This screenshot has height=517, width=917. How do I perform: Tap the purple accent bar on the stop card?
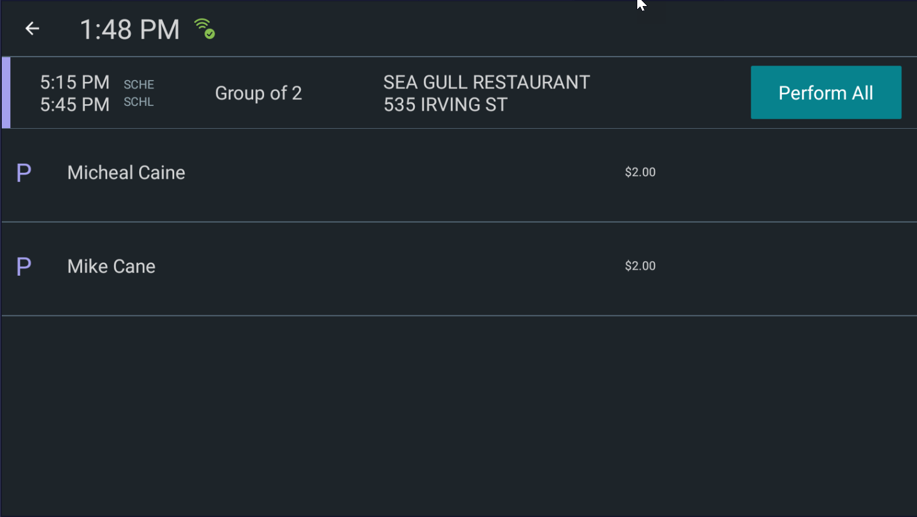coord(5,92)
